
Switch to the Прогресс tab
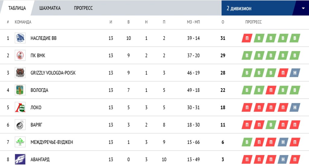[x=83, y=8]
